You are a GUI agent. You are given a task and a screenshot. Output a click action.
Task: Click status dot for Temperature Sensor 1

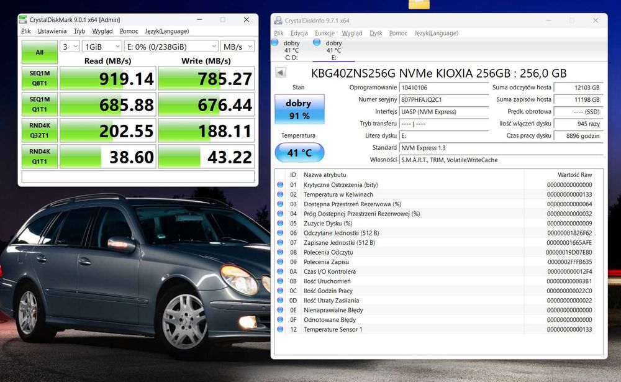click(x=280, y=329)
